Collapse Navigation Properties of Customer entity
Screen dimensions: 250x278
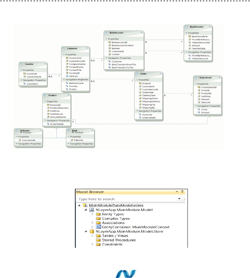click(x=64, y=79)
